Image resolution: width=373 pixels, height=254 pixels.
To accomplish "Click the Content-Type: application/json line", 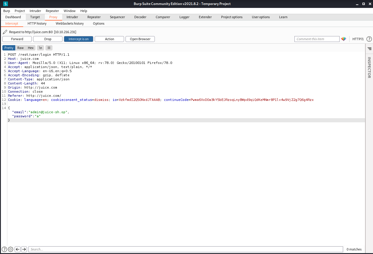I will (39, 79).
